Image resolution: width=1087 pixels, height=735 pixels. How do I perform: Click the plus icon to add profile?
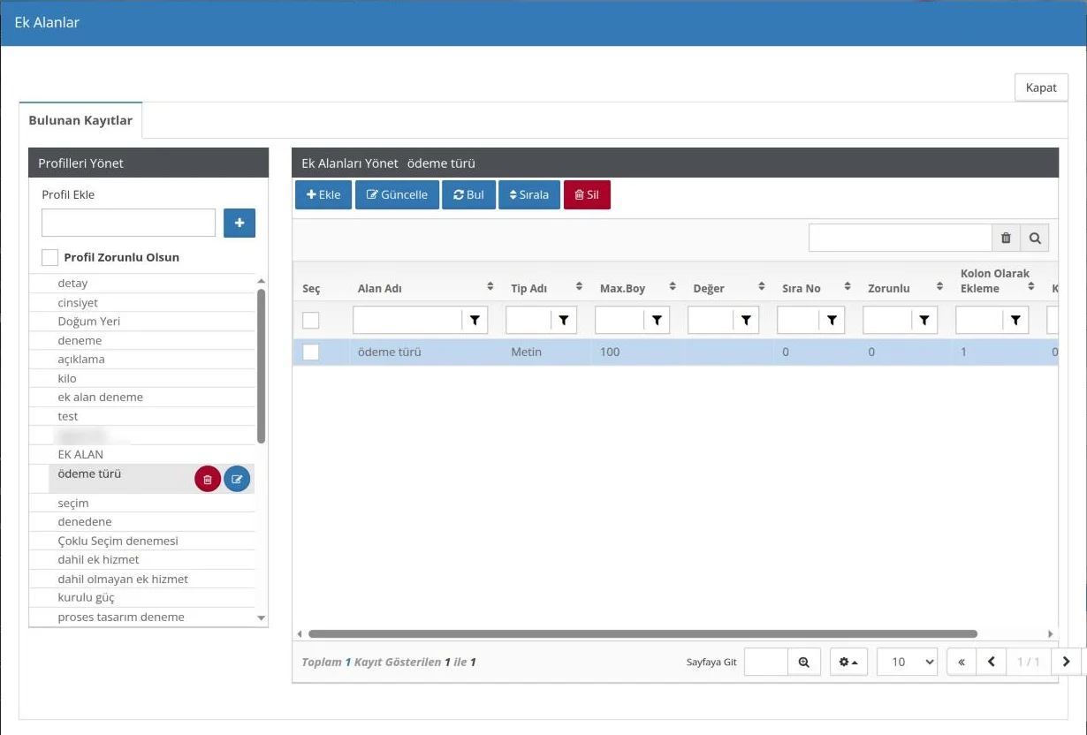(239, 223)
